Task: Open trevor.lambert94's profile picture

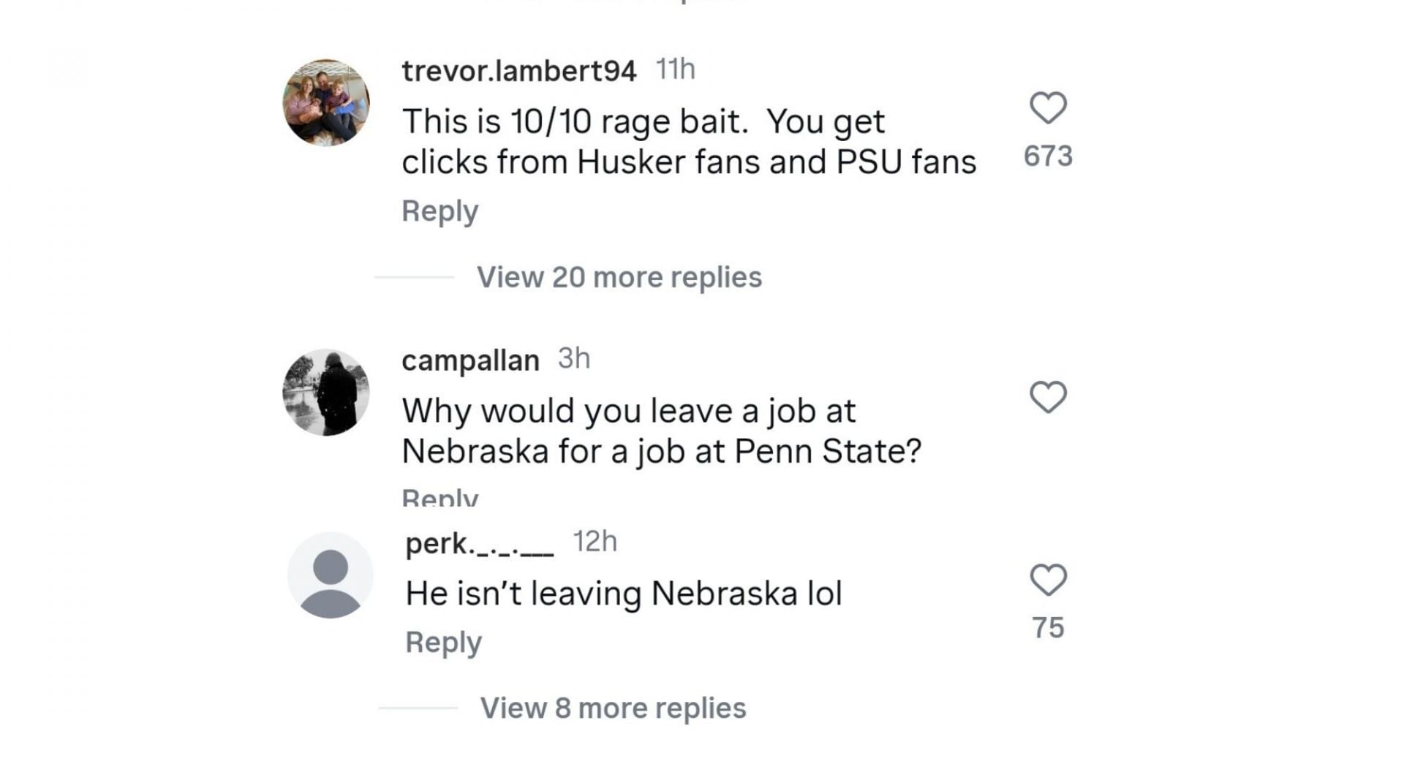Action: (326, 102)
